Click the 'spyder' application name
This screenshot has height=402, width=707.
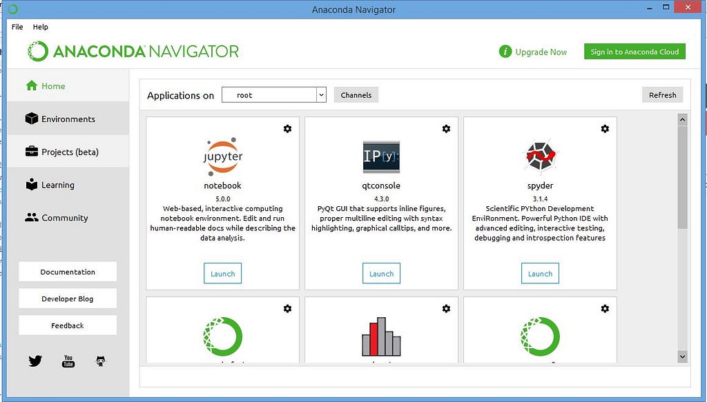[x=540, y=185]
